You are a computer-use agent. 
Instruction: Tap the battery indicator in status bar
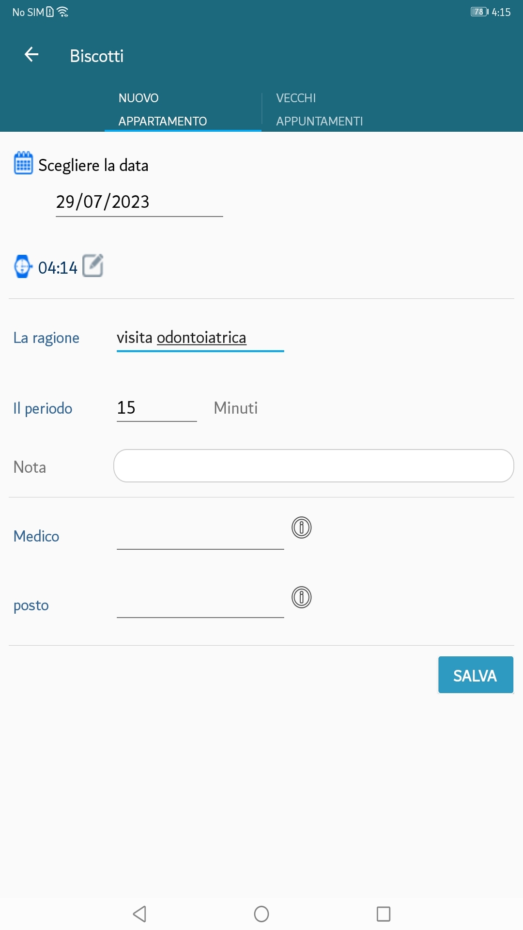[479, 12]
